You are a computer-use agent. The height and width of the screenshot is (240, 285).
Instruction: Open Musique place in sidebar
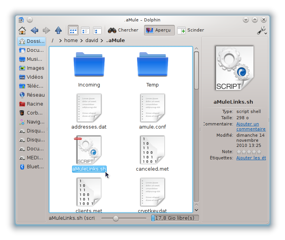tap(32, 59)
